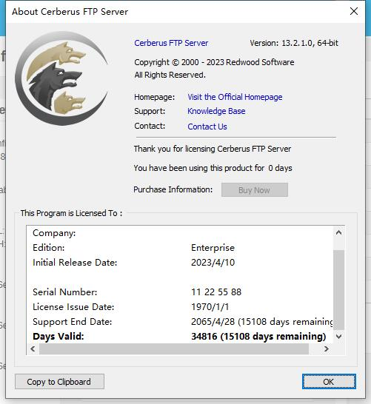Click the Edition value Enterprise
Viewport: 371px width, 404px height.
[x=213, y=248]
